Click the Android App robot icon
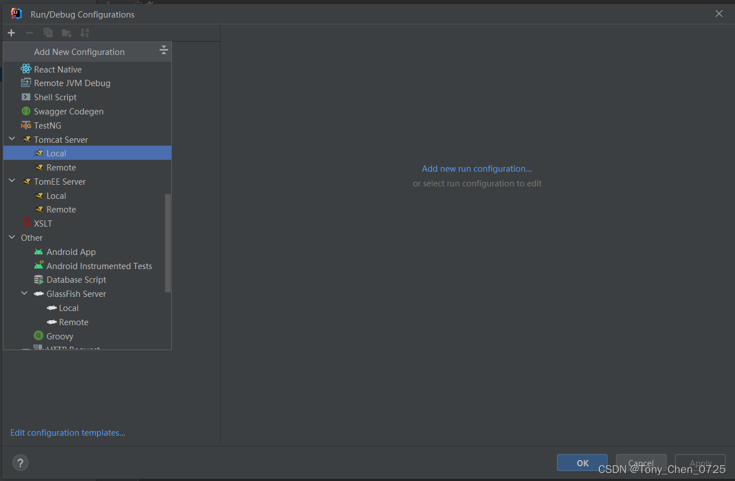This screenshot has width=735, height=481. pyautogui.click(x=39, y=252)
